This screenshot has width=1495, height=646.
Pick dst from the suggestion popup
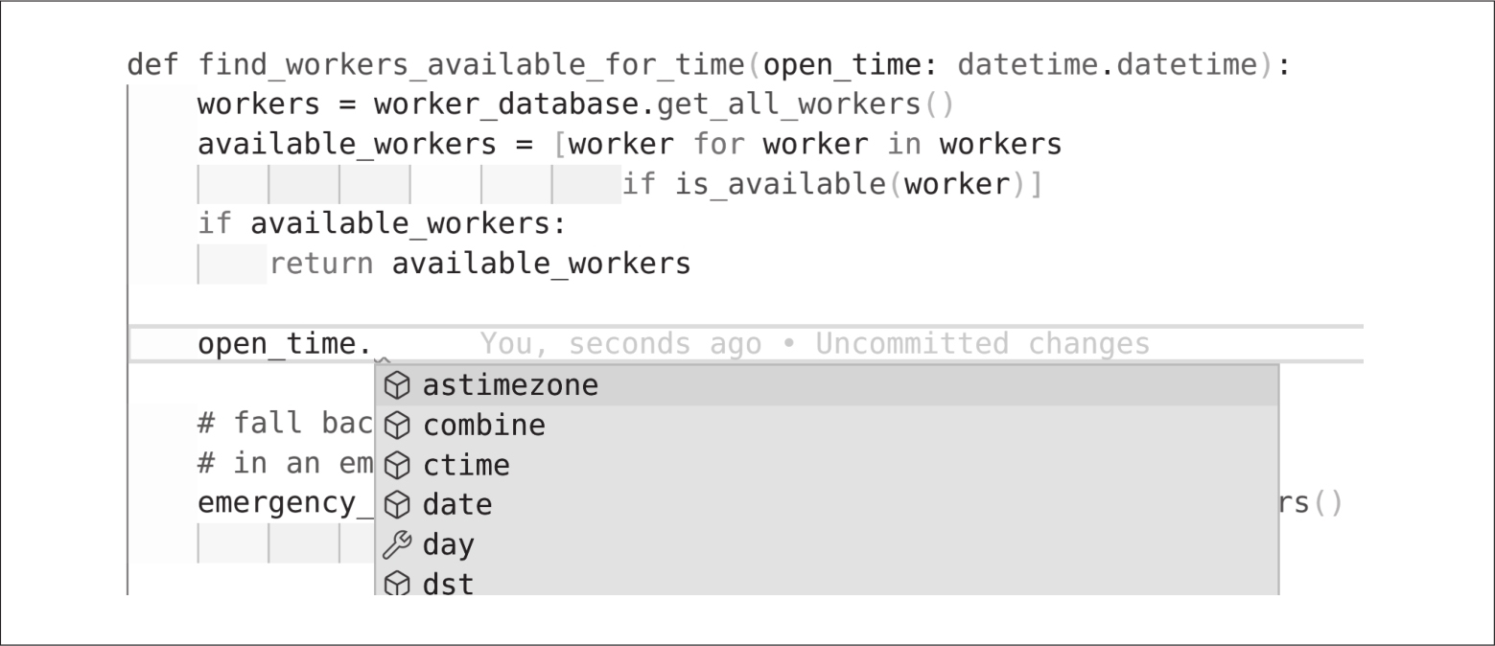coord(449,584)
